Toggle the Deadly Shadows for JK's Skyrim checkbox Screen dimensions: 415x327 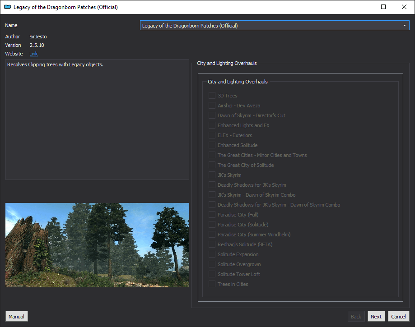[x=212, y=184]
